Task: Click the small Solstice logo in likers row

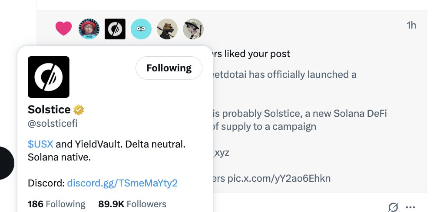Action: (x=115, y=29)
